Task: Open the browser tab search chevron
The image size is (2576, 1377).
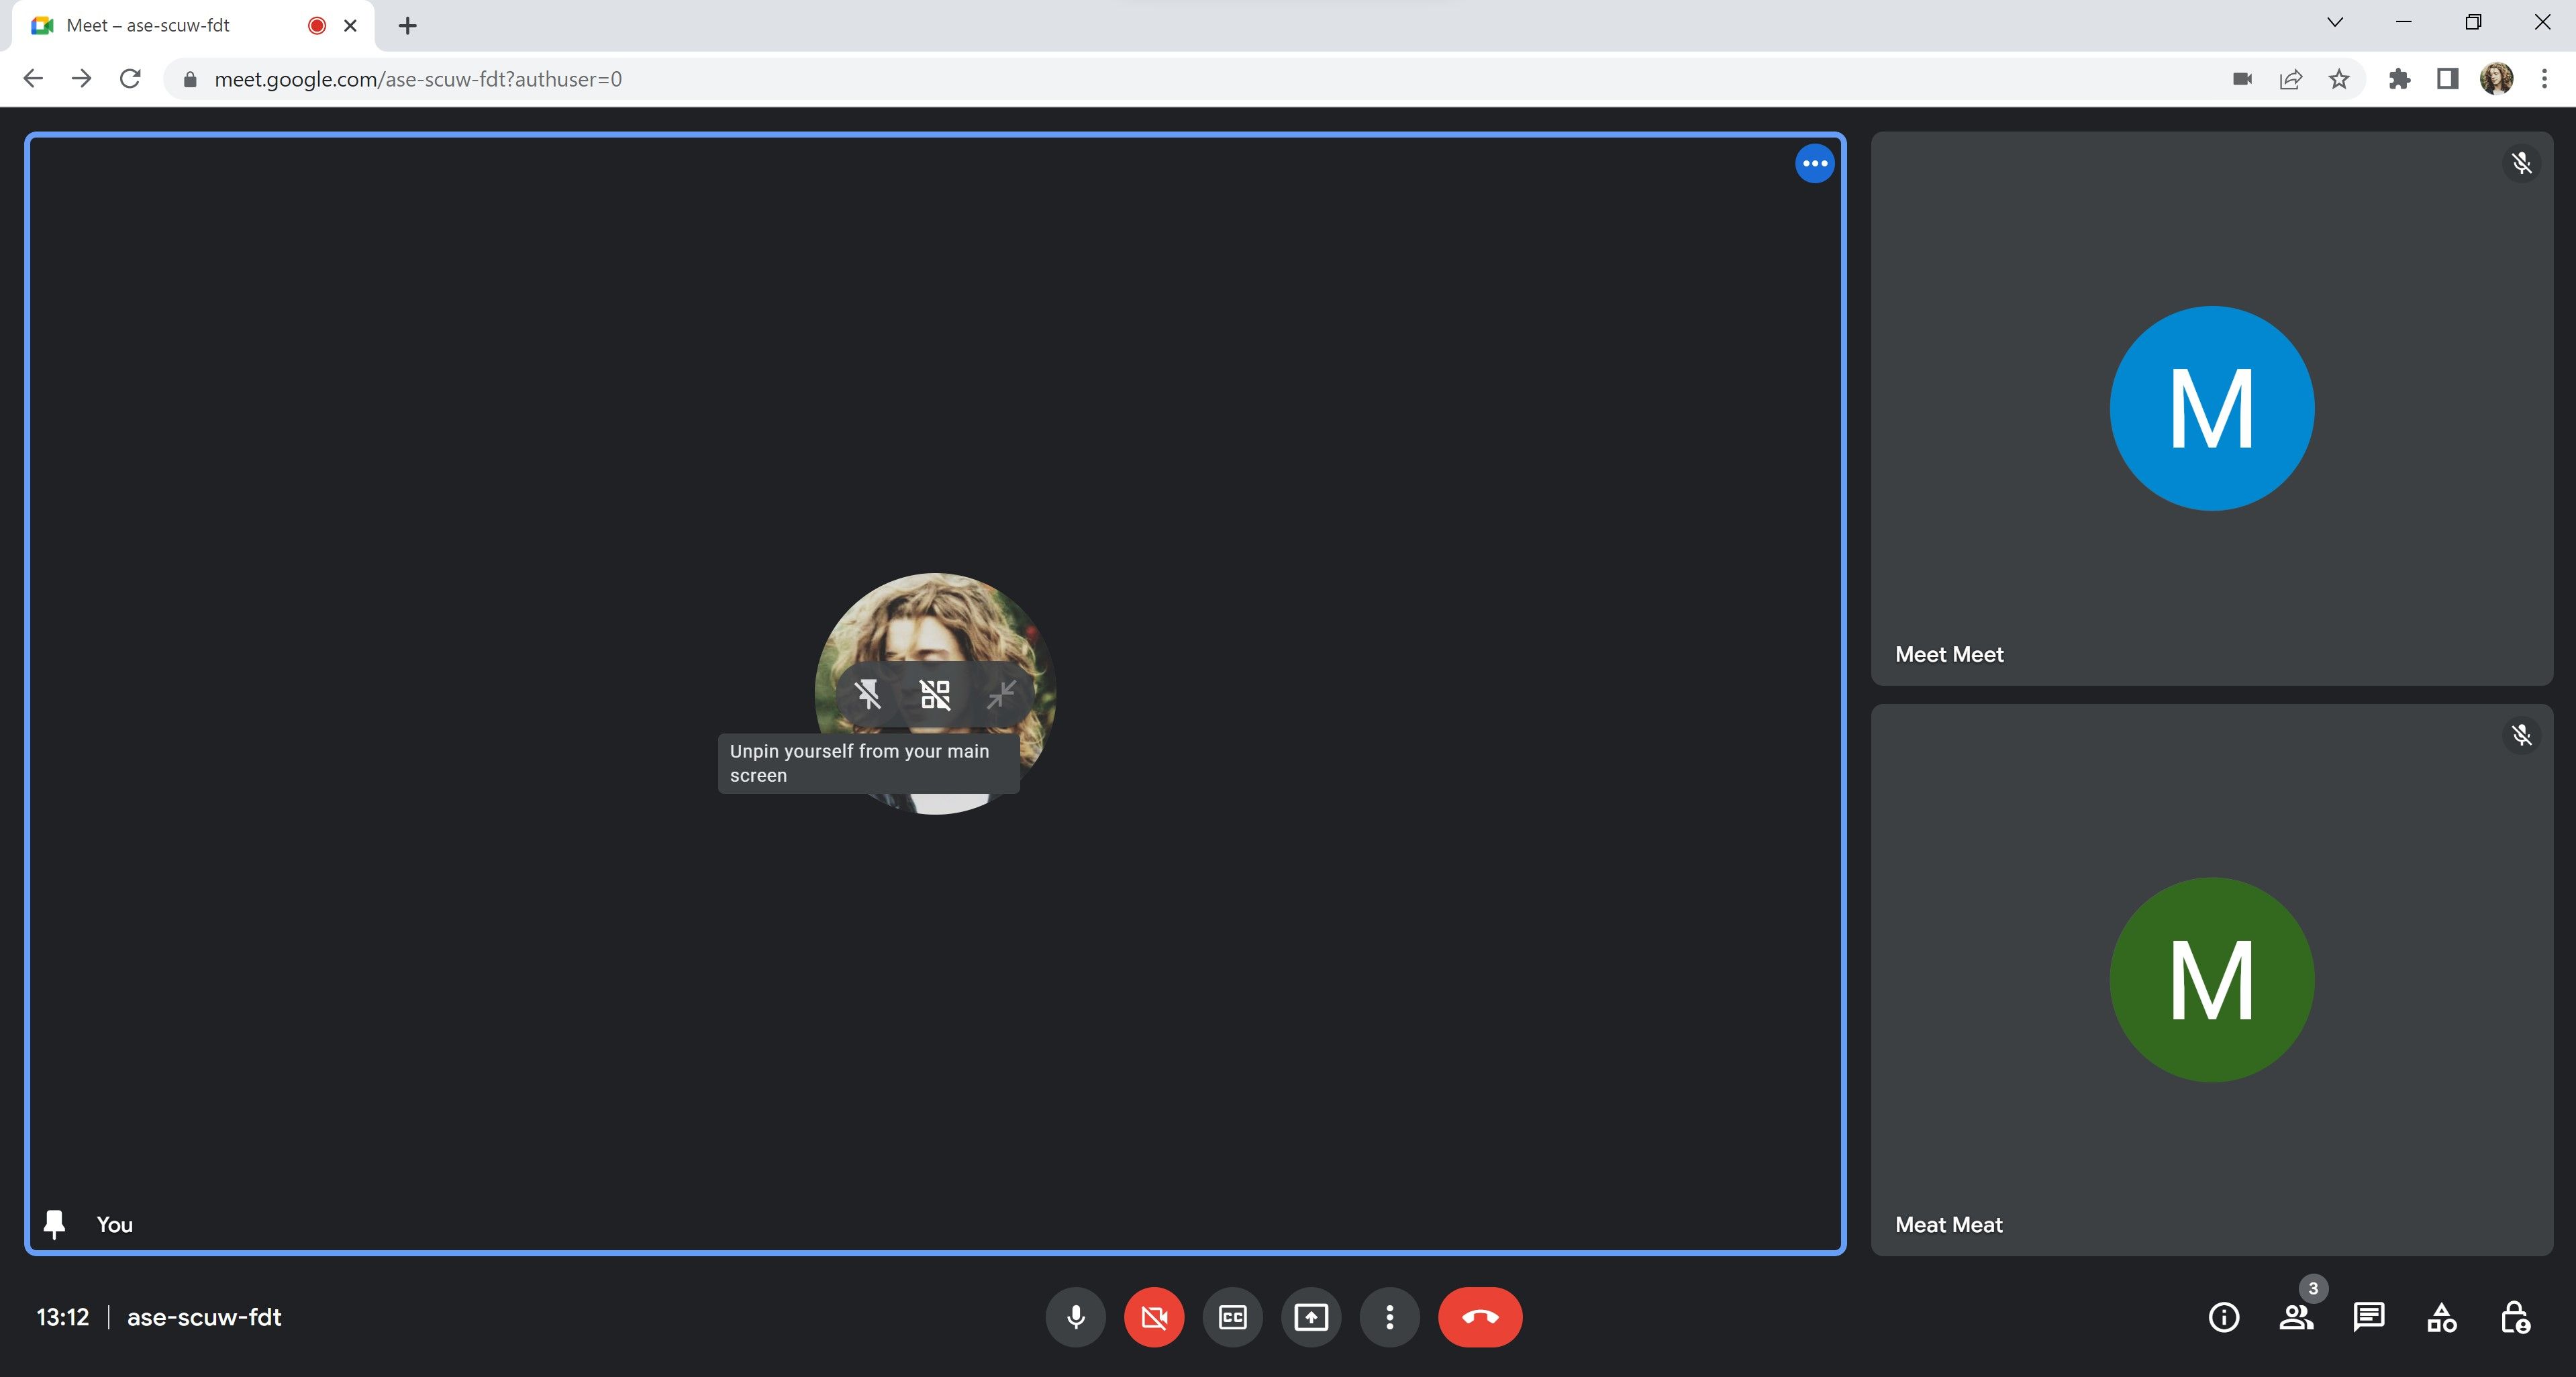Action: coord(2334,22)
